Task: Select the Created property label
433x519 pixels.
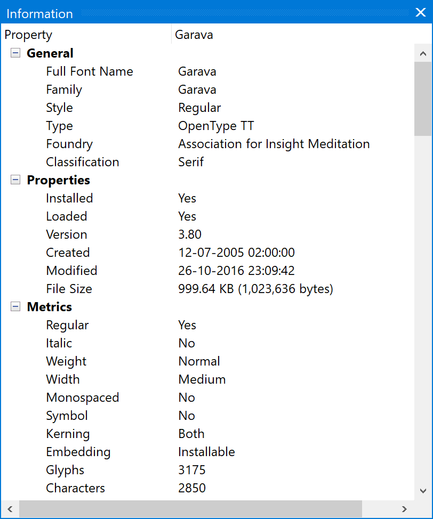Action: click(x=68, y=253)
